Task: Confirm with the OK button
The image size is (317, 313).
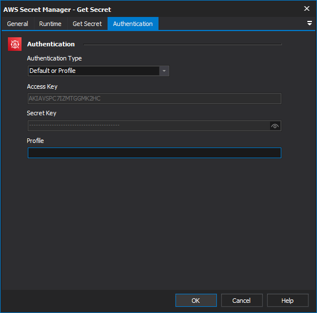Action: [196, 300]
